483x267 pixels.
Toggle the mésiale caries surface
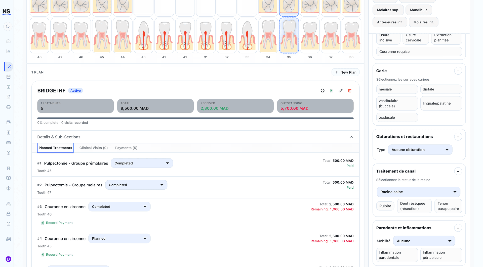[397, 89]
